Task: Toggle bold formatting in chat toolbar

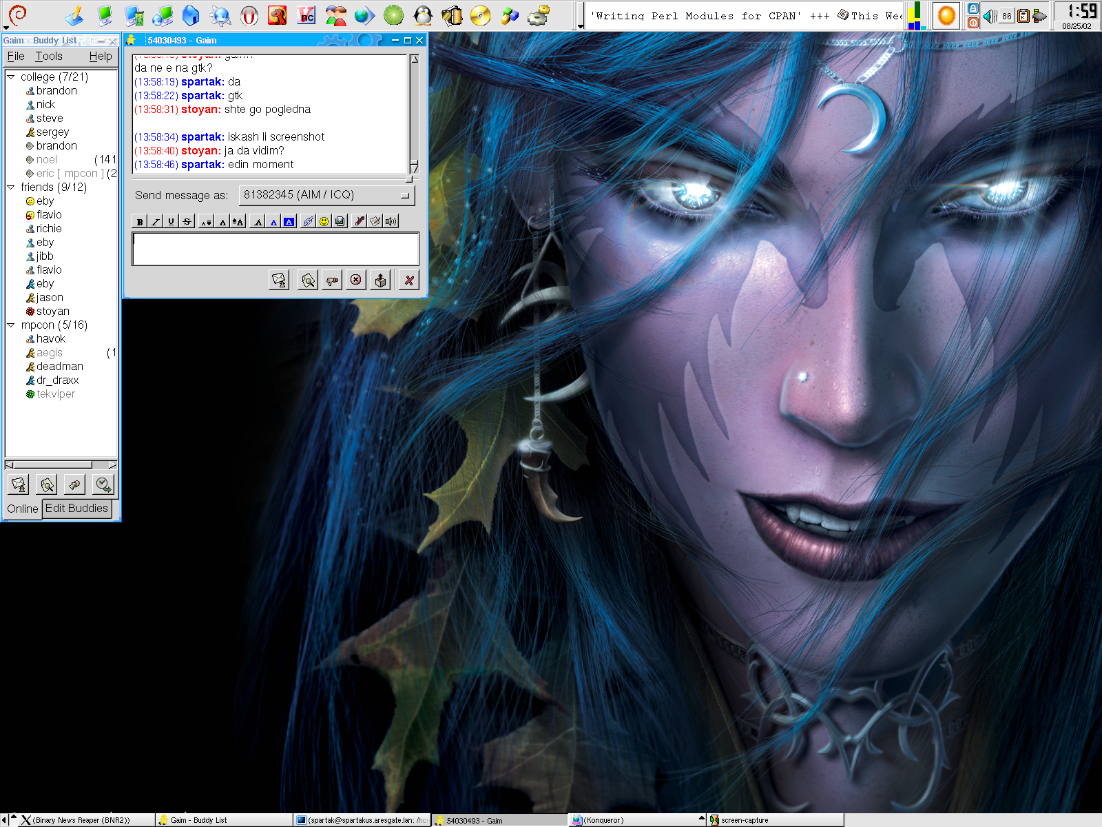Action: tap(140, 221)
